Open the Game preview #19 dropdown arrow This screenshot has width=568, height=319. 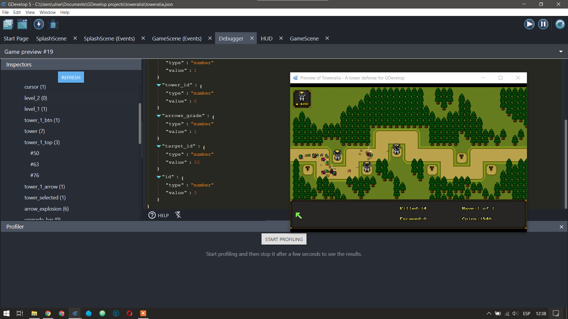click(561, 51)
